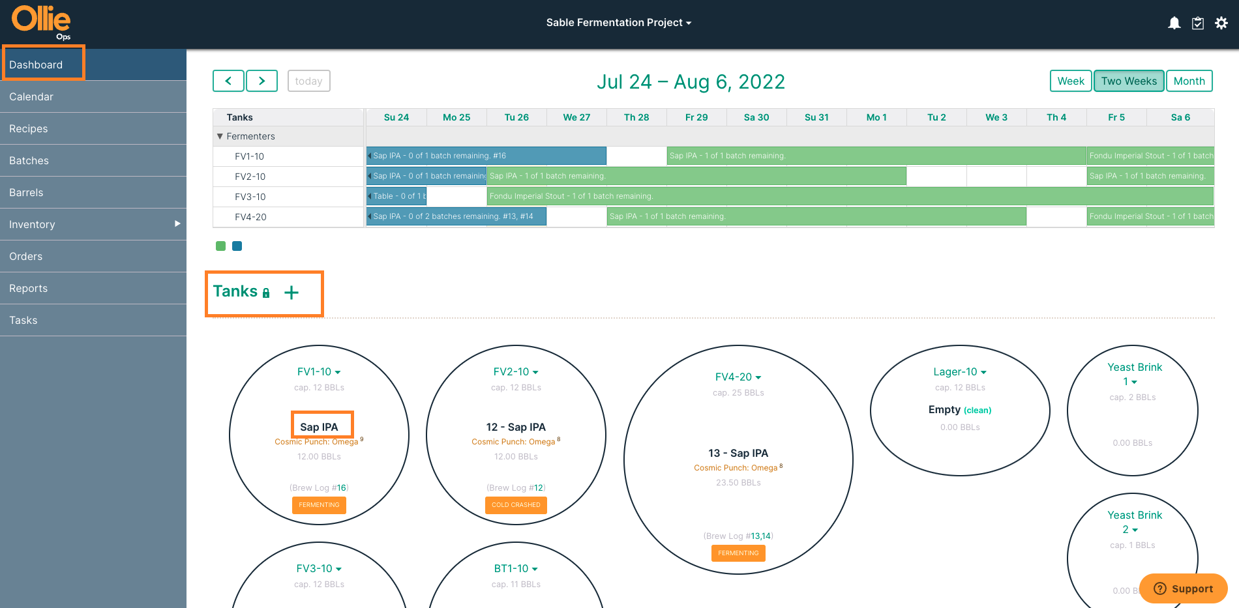The height and width of the screenshot is (608, 1239).
Task: Click FERMENTING status badge on FV1-10
Action: (x=319, y=505)
